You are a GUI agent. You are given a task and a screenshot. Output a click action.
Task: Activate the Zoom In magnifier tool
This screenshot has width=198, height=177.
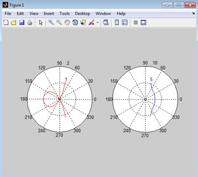(x=51, y=23)
